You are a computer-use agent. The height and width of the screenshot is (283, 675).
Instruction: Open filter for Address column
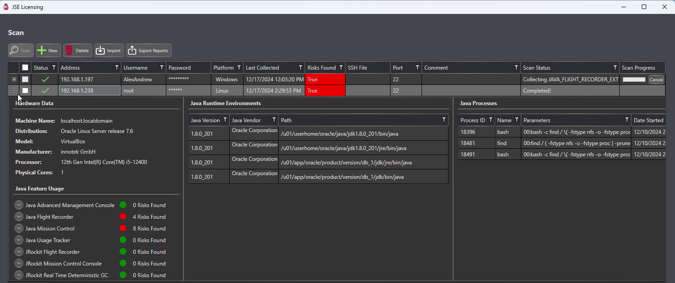point(117,67)
